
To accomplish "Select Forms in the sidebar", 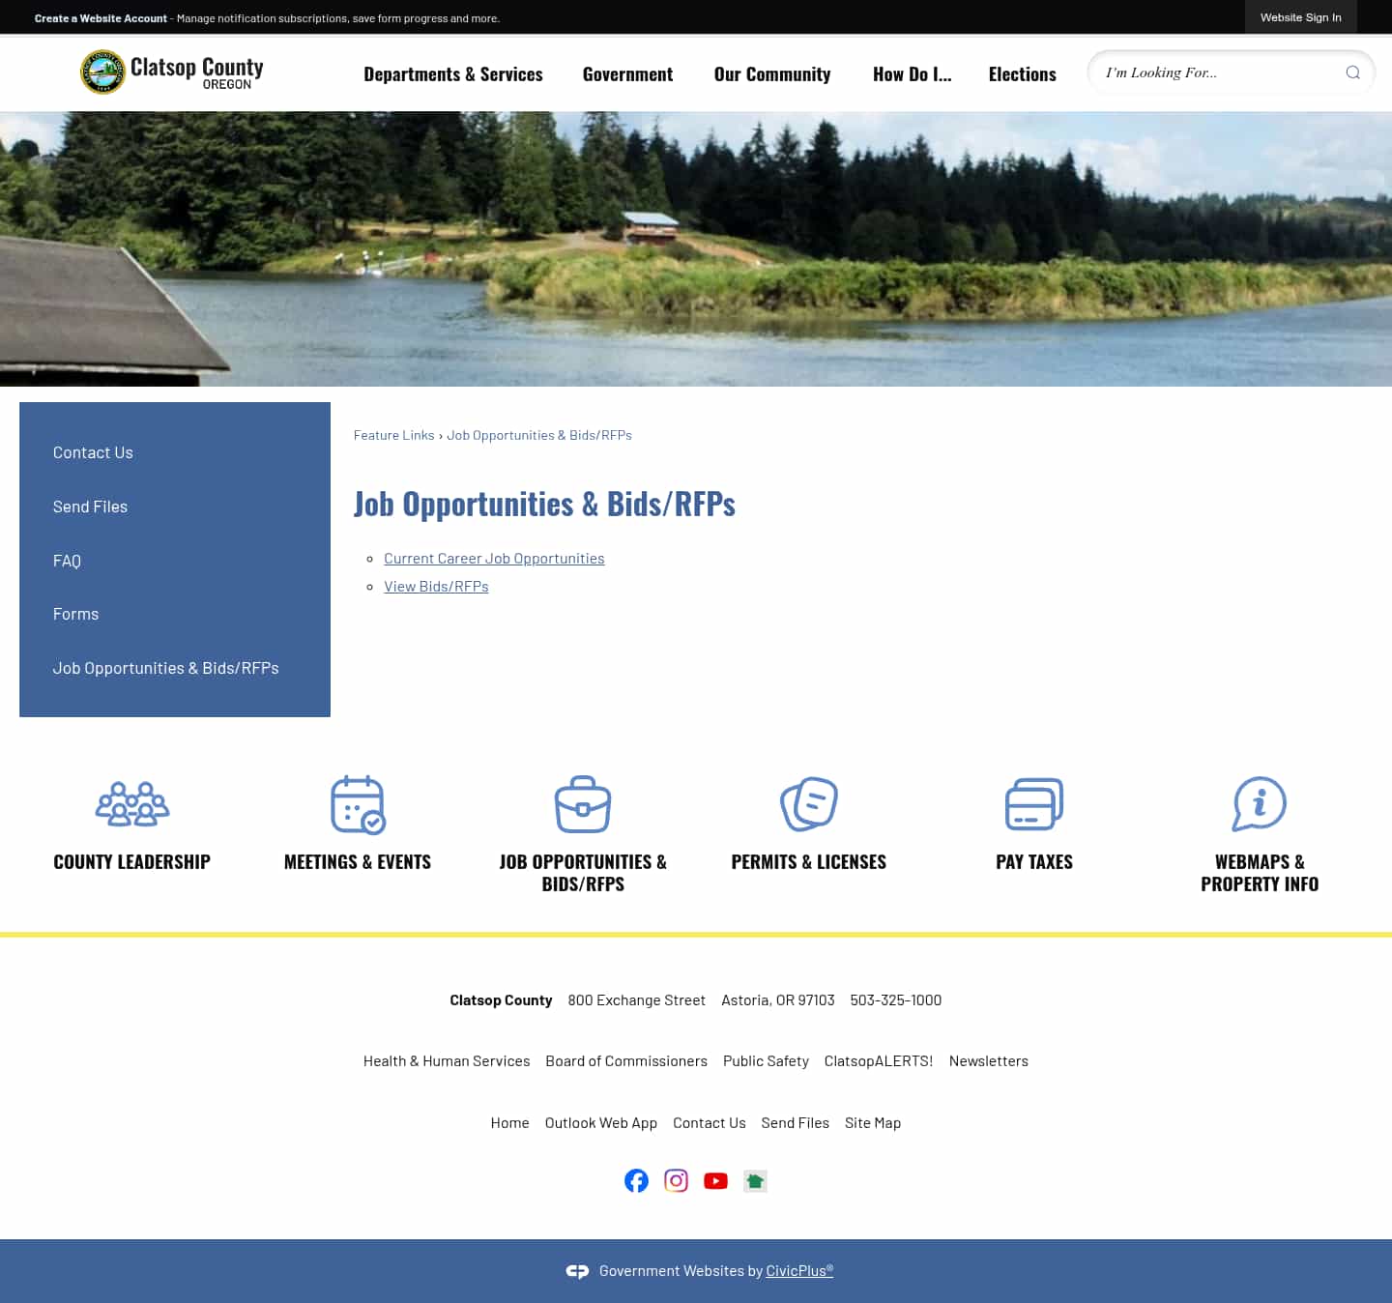I will click(x=75, y=614).
